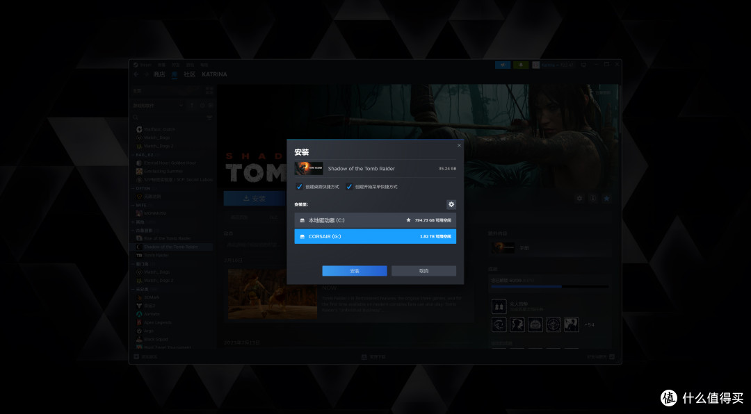Click the 35.24 GB size text
The image size is (751, 414).
[447, 169]
